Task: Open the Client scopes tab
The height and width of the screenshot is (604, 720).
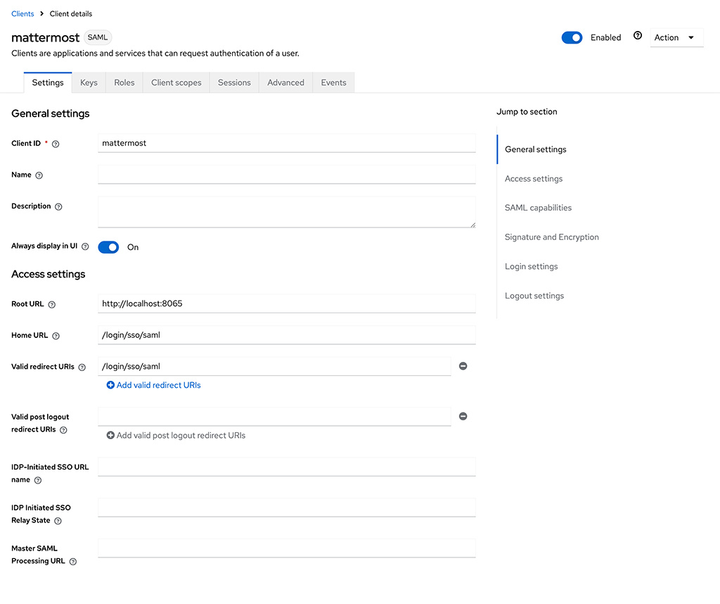Action: (176, 82)
